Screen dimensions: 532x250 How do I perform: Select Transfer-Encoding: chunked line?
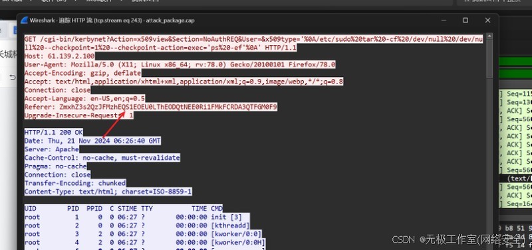(x=75, y=183)
